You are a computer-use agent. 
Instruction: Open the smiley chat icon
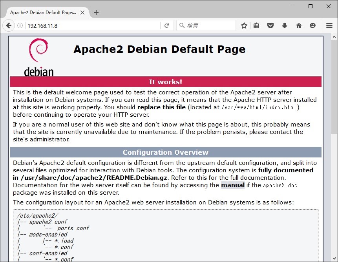pyautogui.click(x=312, y=25)
